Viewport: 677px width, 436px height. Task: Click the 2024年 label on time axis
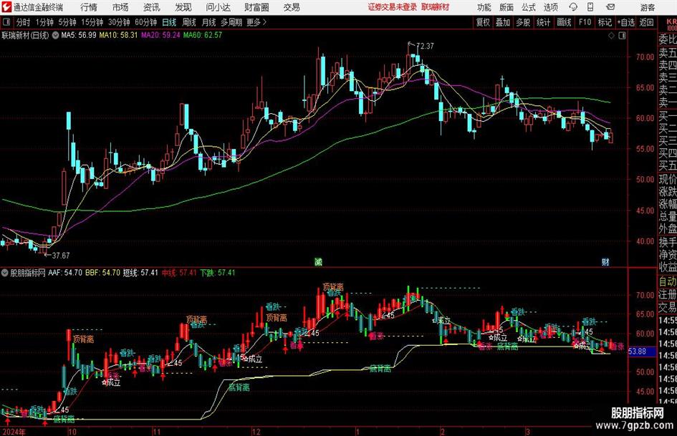coord(14,432)
